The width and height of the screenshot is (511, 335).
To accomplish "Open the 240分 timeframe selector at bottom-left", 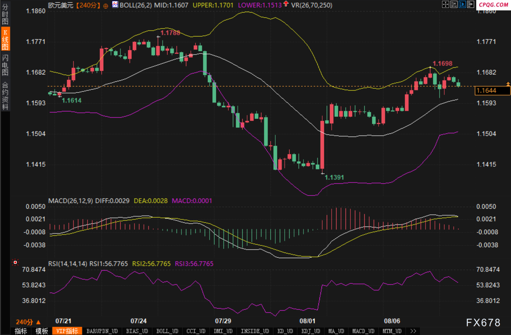I will pos(28,322).
